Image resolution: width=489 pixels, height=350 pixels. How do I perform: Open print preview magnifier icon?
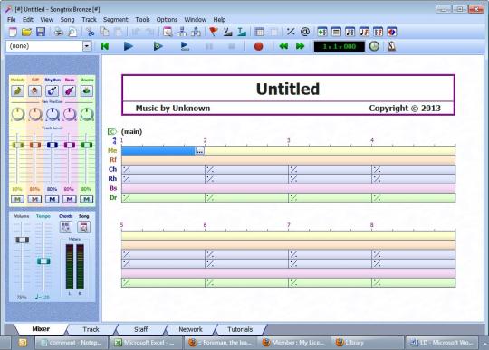(72, 32)
